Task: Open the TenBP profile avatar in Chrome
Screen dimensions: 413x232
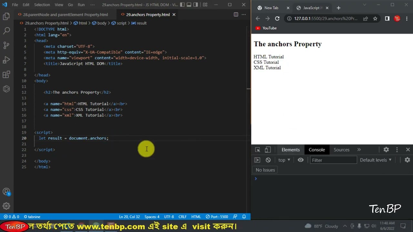Action: 397,18
